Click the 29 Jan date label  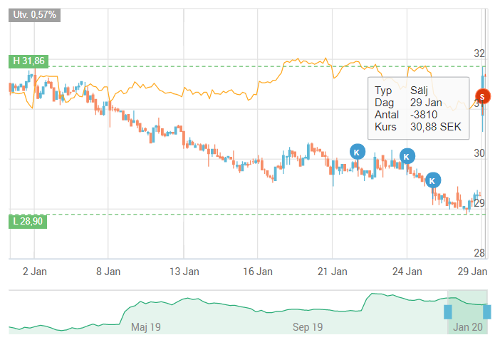(471, 271)
